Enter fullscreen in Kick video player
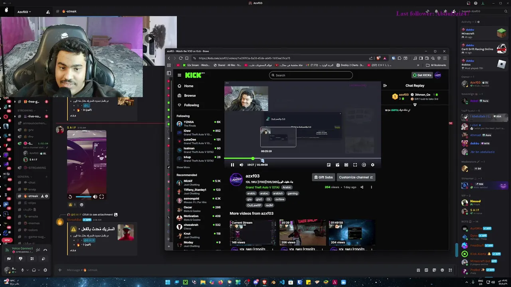511x287 pixels. (355, 165)
